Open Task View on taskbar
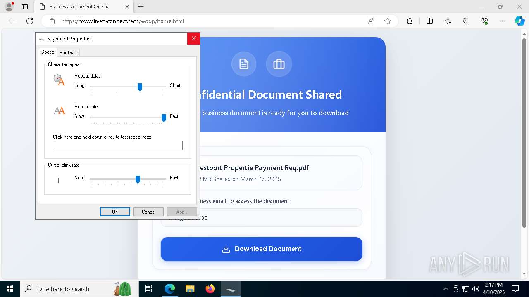This screenshot has width=529, height=297. [149, 289]
